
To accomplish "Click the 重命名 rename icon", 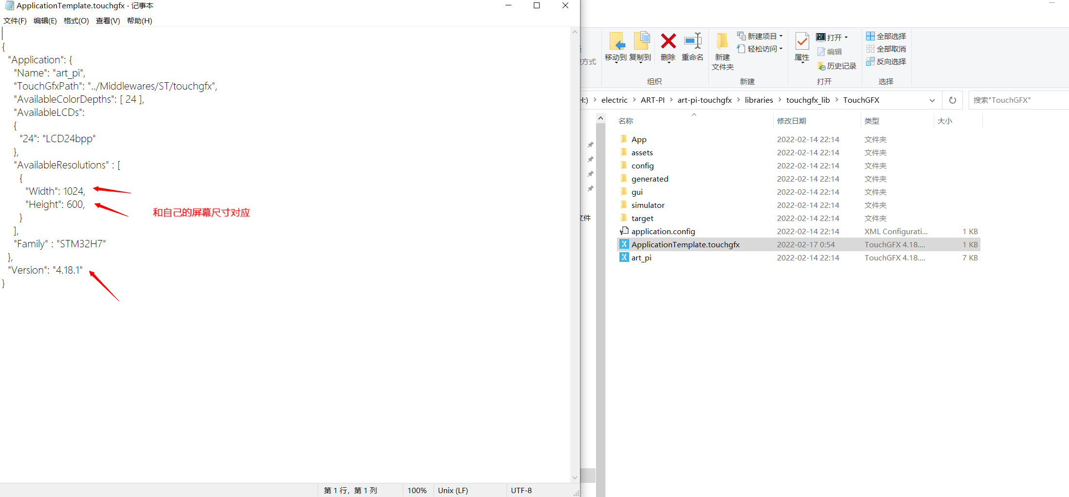I will (x=692, y=41).
